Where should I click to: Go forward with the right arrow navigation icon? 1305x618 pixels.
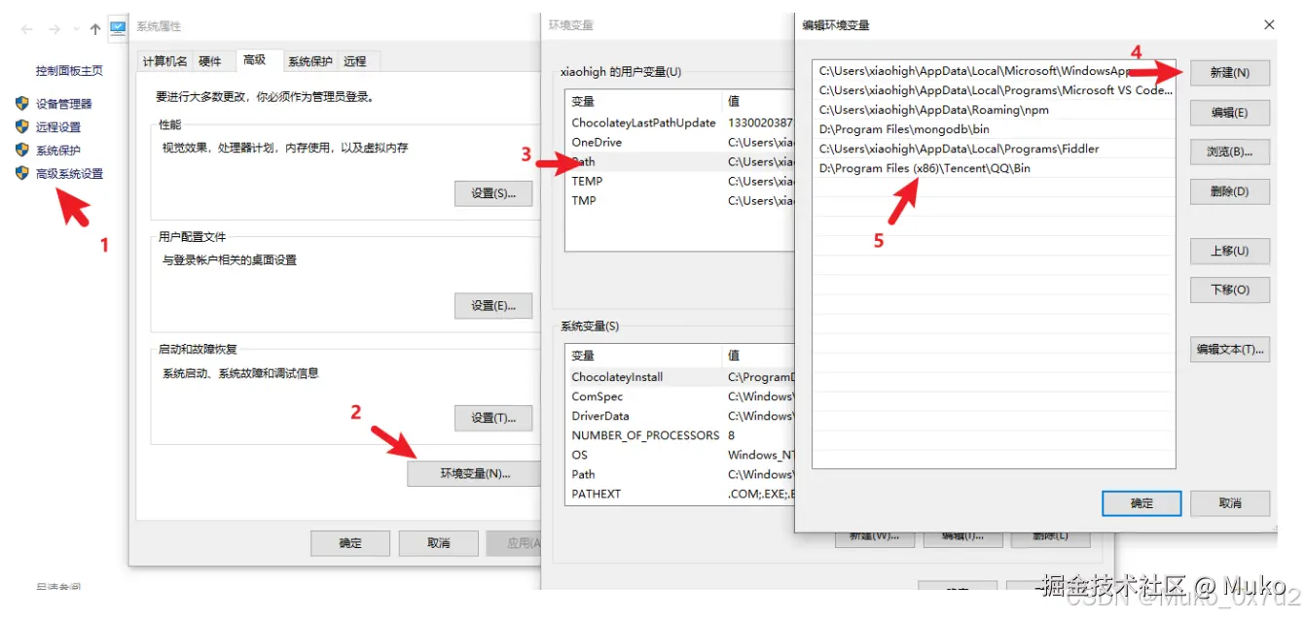[x=55, y=30]
